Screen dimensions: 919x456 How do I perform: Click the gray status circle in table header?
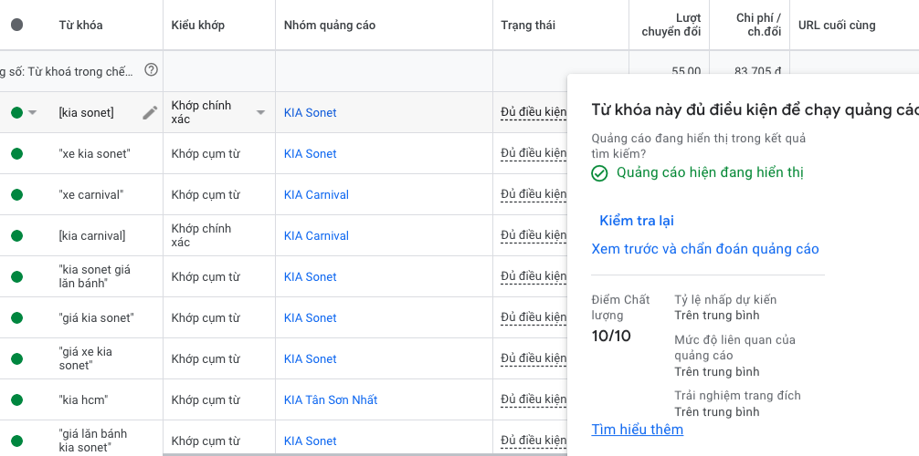17,26
